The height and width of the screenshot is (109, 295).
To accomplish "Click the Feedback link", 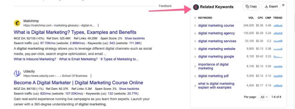I will 165,6.
